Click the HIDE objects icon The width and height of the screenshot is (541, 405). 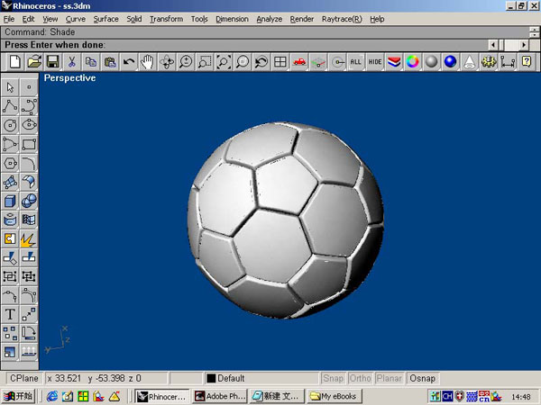[x=374, y=61]
